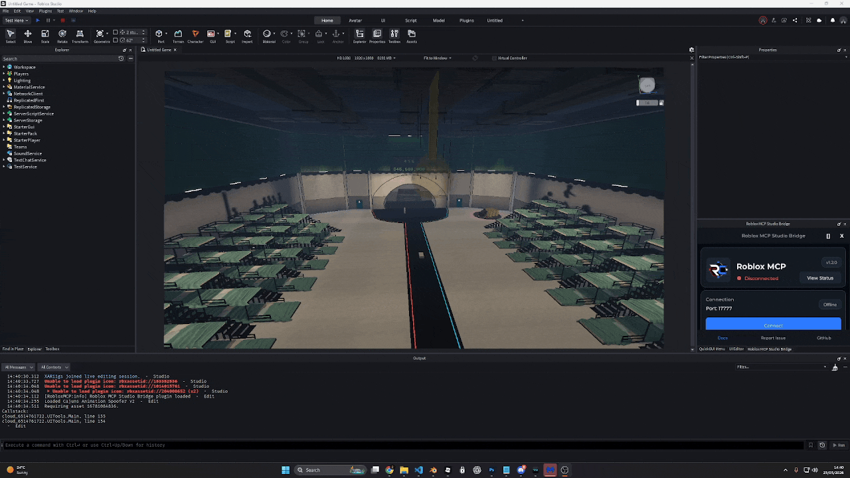
Task: Switch to the Model ribbon tab
Action: [439, 21]
